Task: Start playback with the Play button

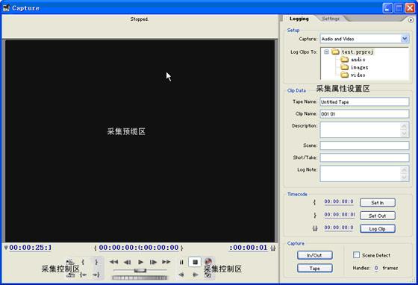Action: click(141, 262)
